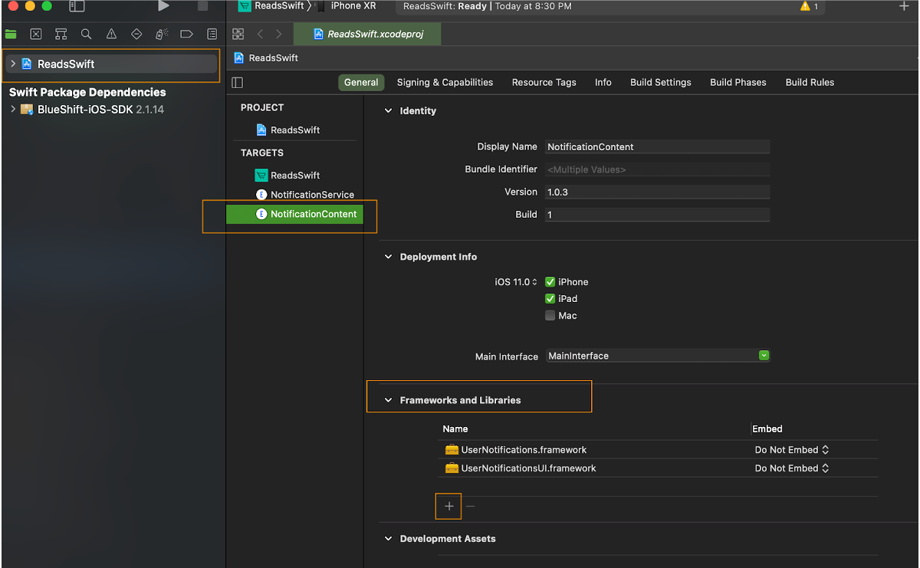Screen dimensions: 920x568
Task: Click the related items grid icon
Action: (x=238, y=34)
